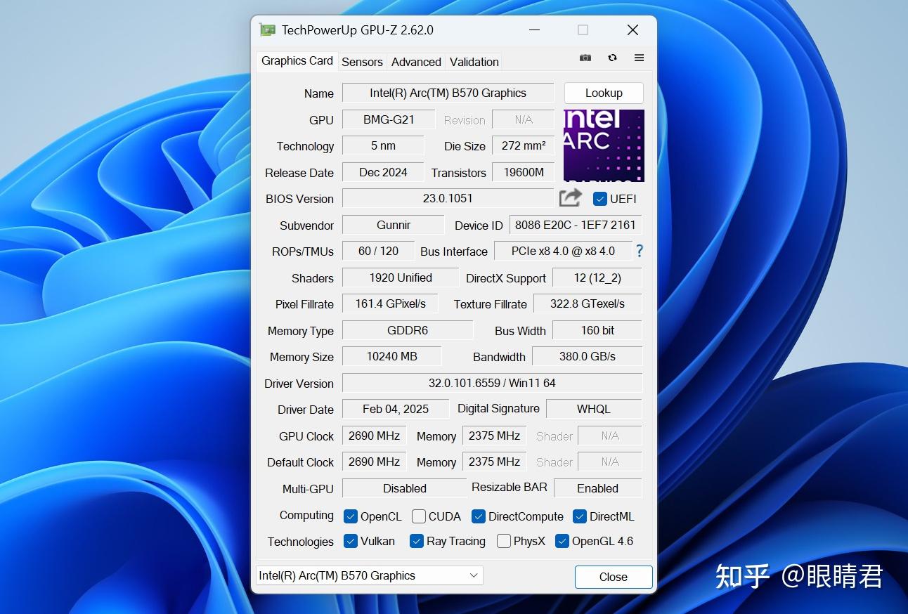Toggle the CUDA checkbox
908x614 pixels.
click(417, 516)
